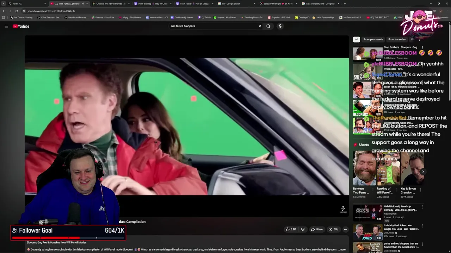Viewport: 451px width, 253px height.
Task: Switch to the Lady Midnight on X tab
Action: (278, 4)
